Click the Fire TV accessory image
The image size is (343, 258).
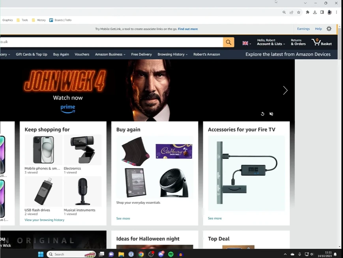coord(247,173)
